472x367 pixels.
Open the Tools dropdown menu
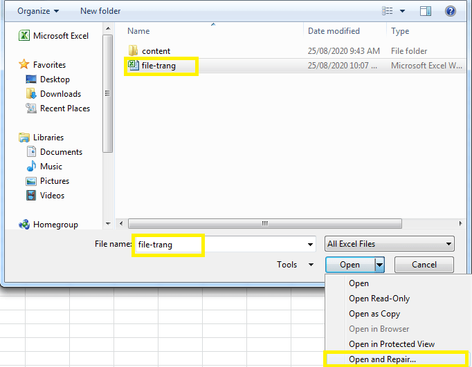pos(296,265)
